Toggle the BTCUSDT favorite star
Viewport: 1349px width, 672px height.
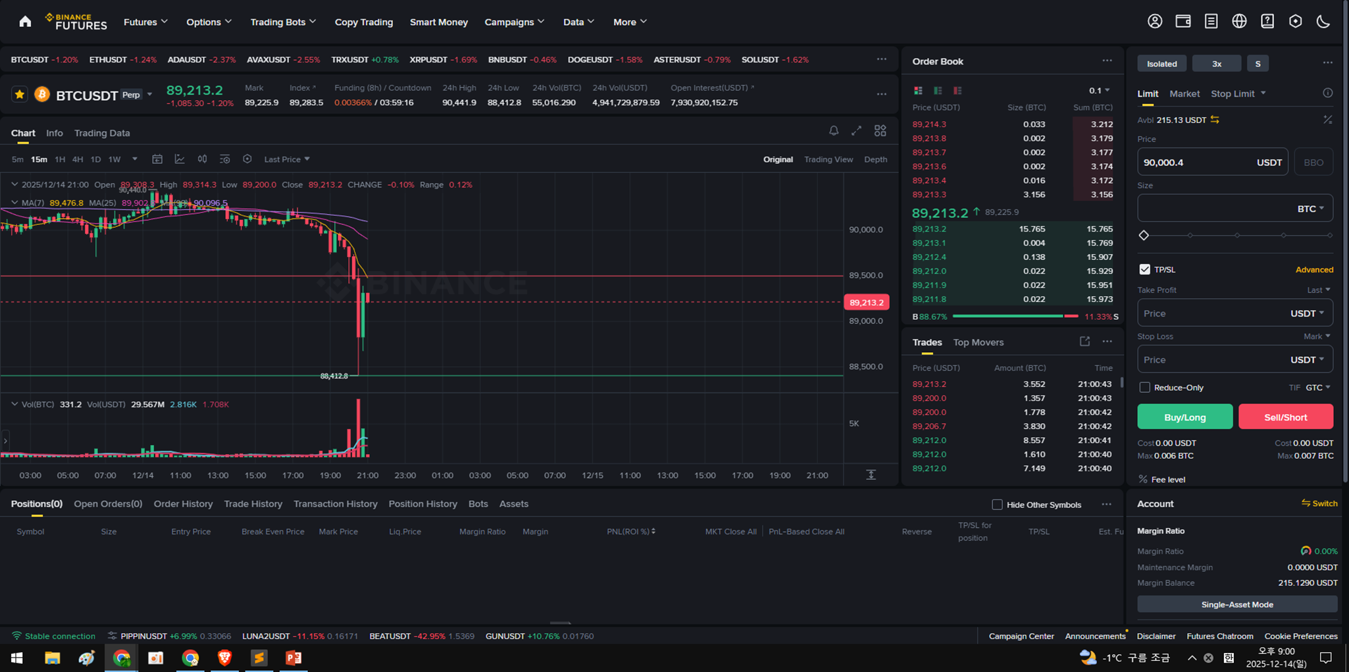pos(20,95)
